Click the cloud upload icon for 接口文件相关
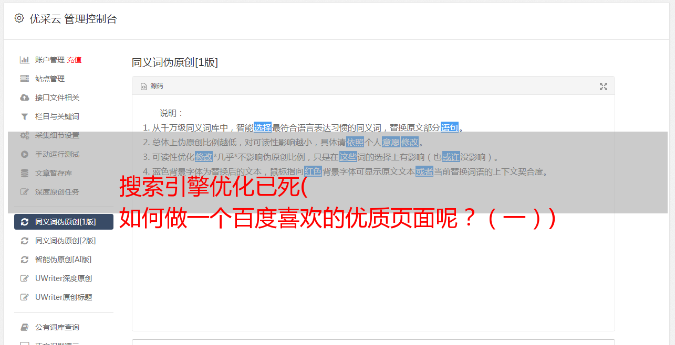 [x=24, y=98]
